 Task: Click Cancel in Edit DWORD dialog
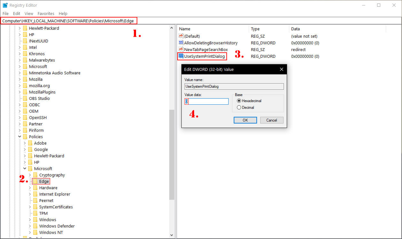pyautogui.click(x=272, y=120)
